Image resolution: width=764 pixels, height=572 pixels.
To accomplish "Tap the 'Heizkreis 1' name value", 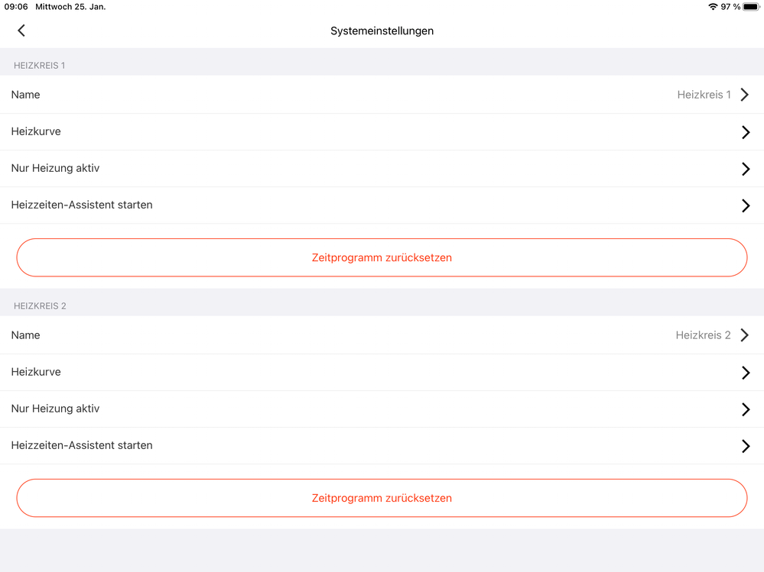I will pyautogui.click(x=704, y=95).
